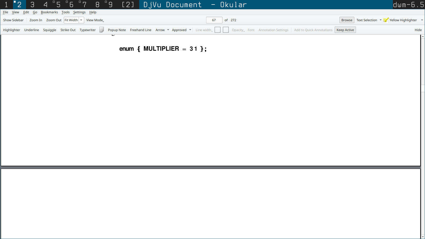Toggle Show Sidebar

click(x=13, y=20)
